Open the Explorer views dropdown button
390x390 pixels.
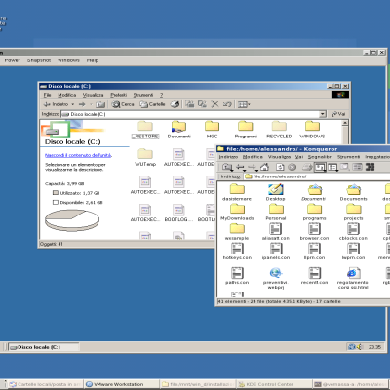(x=244, y=104)
